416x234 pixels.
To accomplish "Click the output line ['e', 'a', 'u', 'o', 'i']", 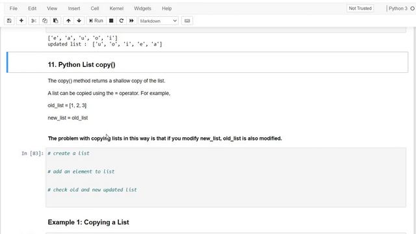I will pos(83,38).
